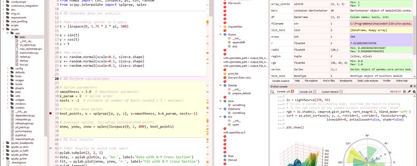The width and height of the screenshot is (417, 166).
Task: Select prepare_dataset under DataSet in outline
Action: [x=241, y=93]
